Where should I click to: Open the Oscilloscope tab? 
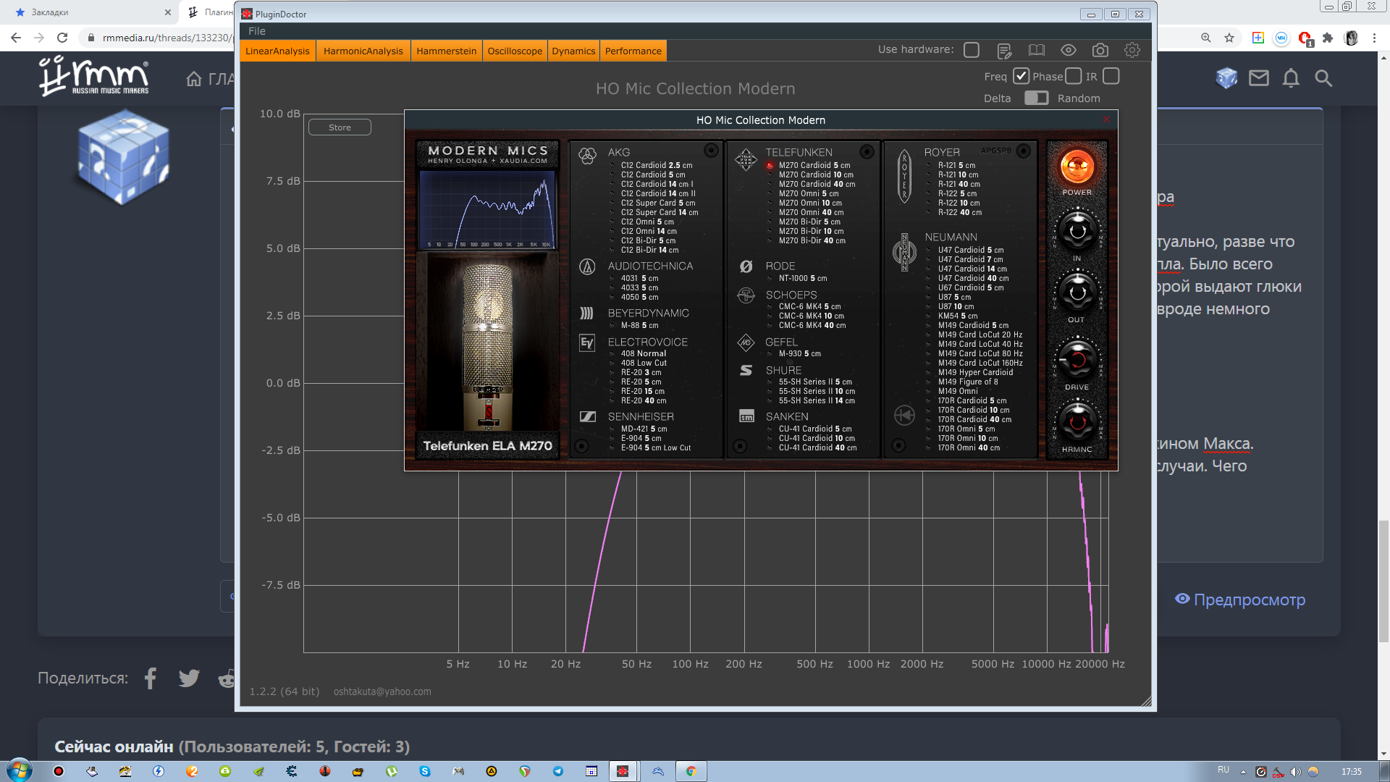(515, 51)
